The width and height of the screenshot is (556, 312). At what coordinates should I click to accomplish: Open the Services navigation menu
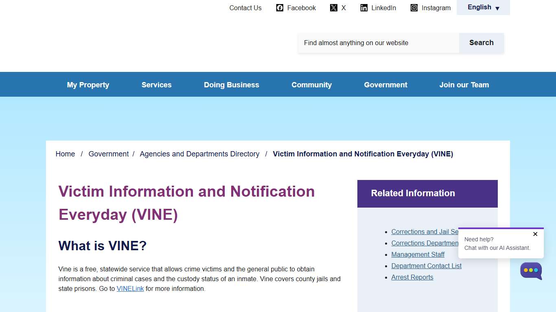click(156, 84)
